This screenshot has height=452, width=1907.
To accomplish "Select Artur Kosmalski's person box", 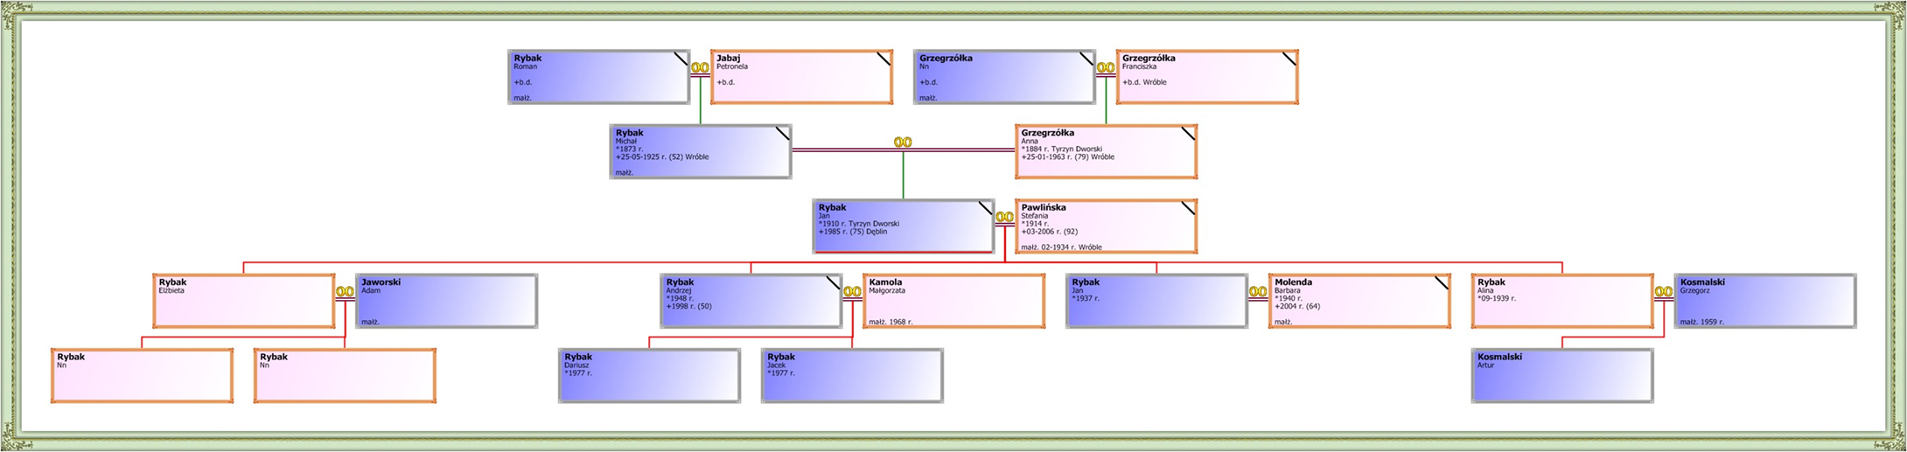I will coord(1562,376).
